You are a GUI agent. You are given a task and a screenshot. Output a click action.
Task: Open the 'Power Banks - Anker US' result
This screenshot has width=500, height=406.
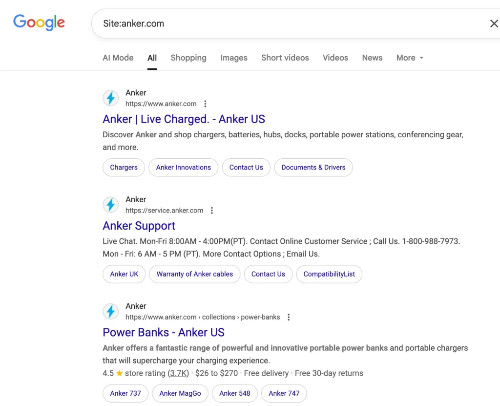tap(164, 332)
